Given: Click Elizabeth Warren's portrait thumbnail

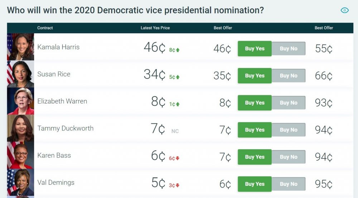Looking at the screenshot, I should click(x=20, y=101).
